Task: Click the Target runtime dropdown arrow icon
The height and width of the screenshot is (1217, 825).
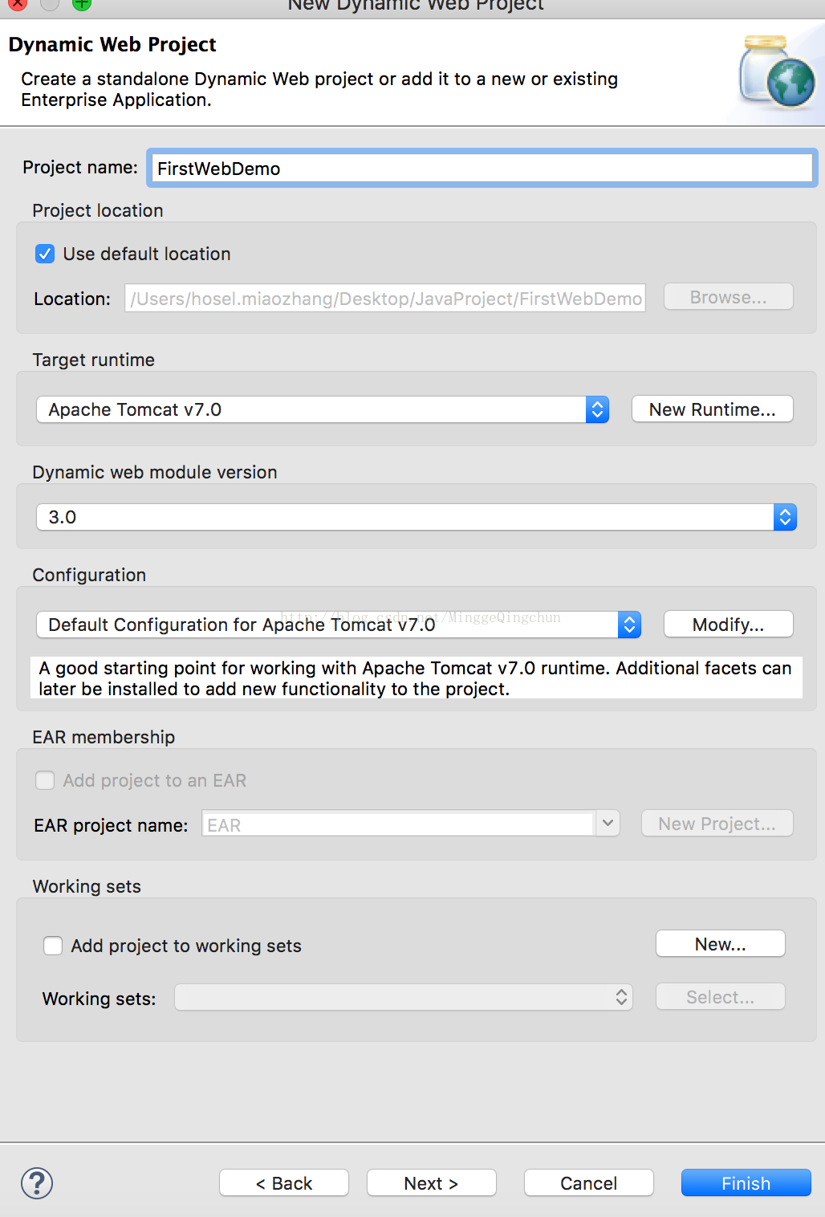Action: click(x=597, y=409)
